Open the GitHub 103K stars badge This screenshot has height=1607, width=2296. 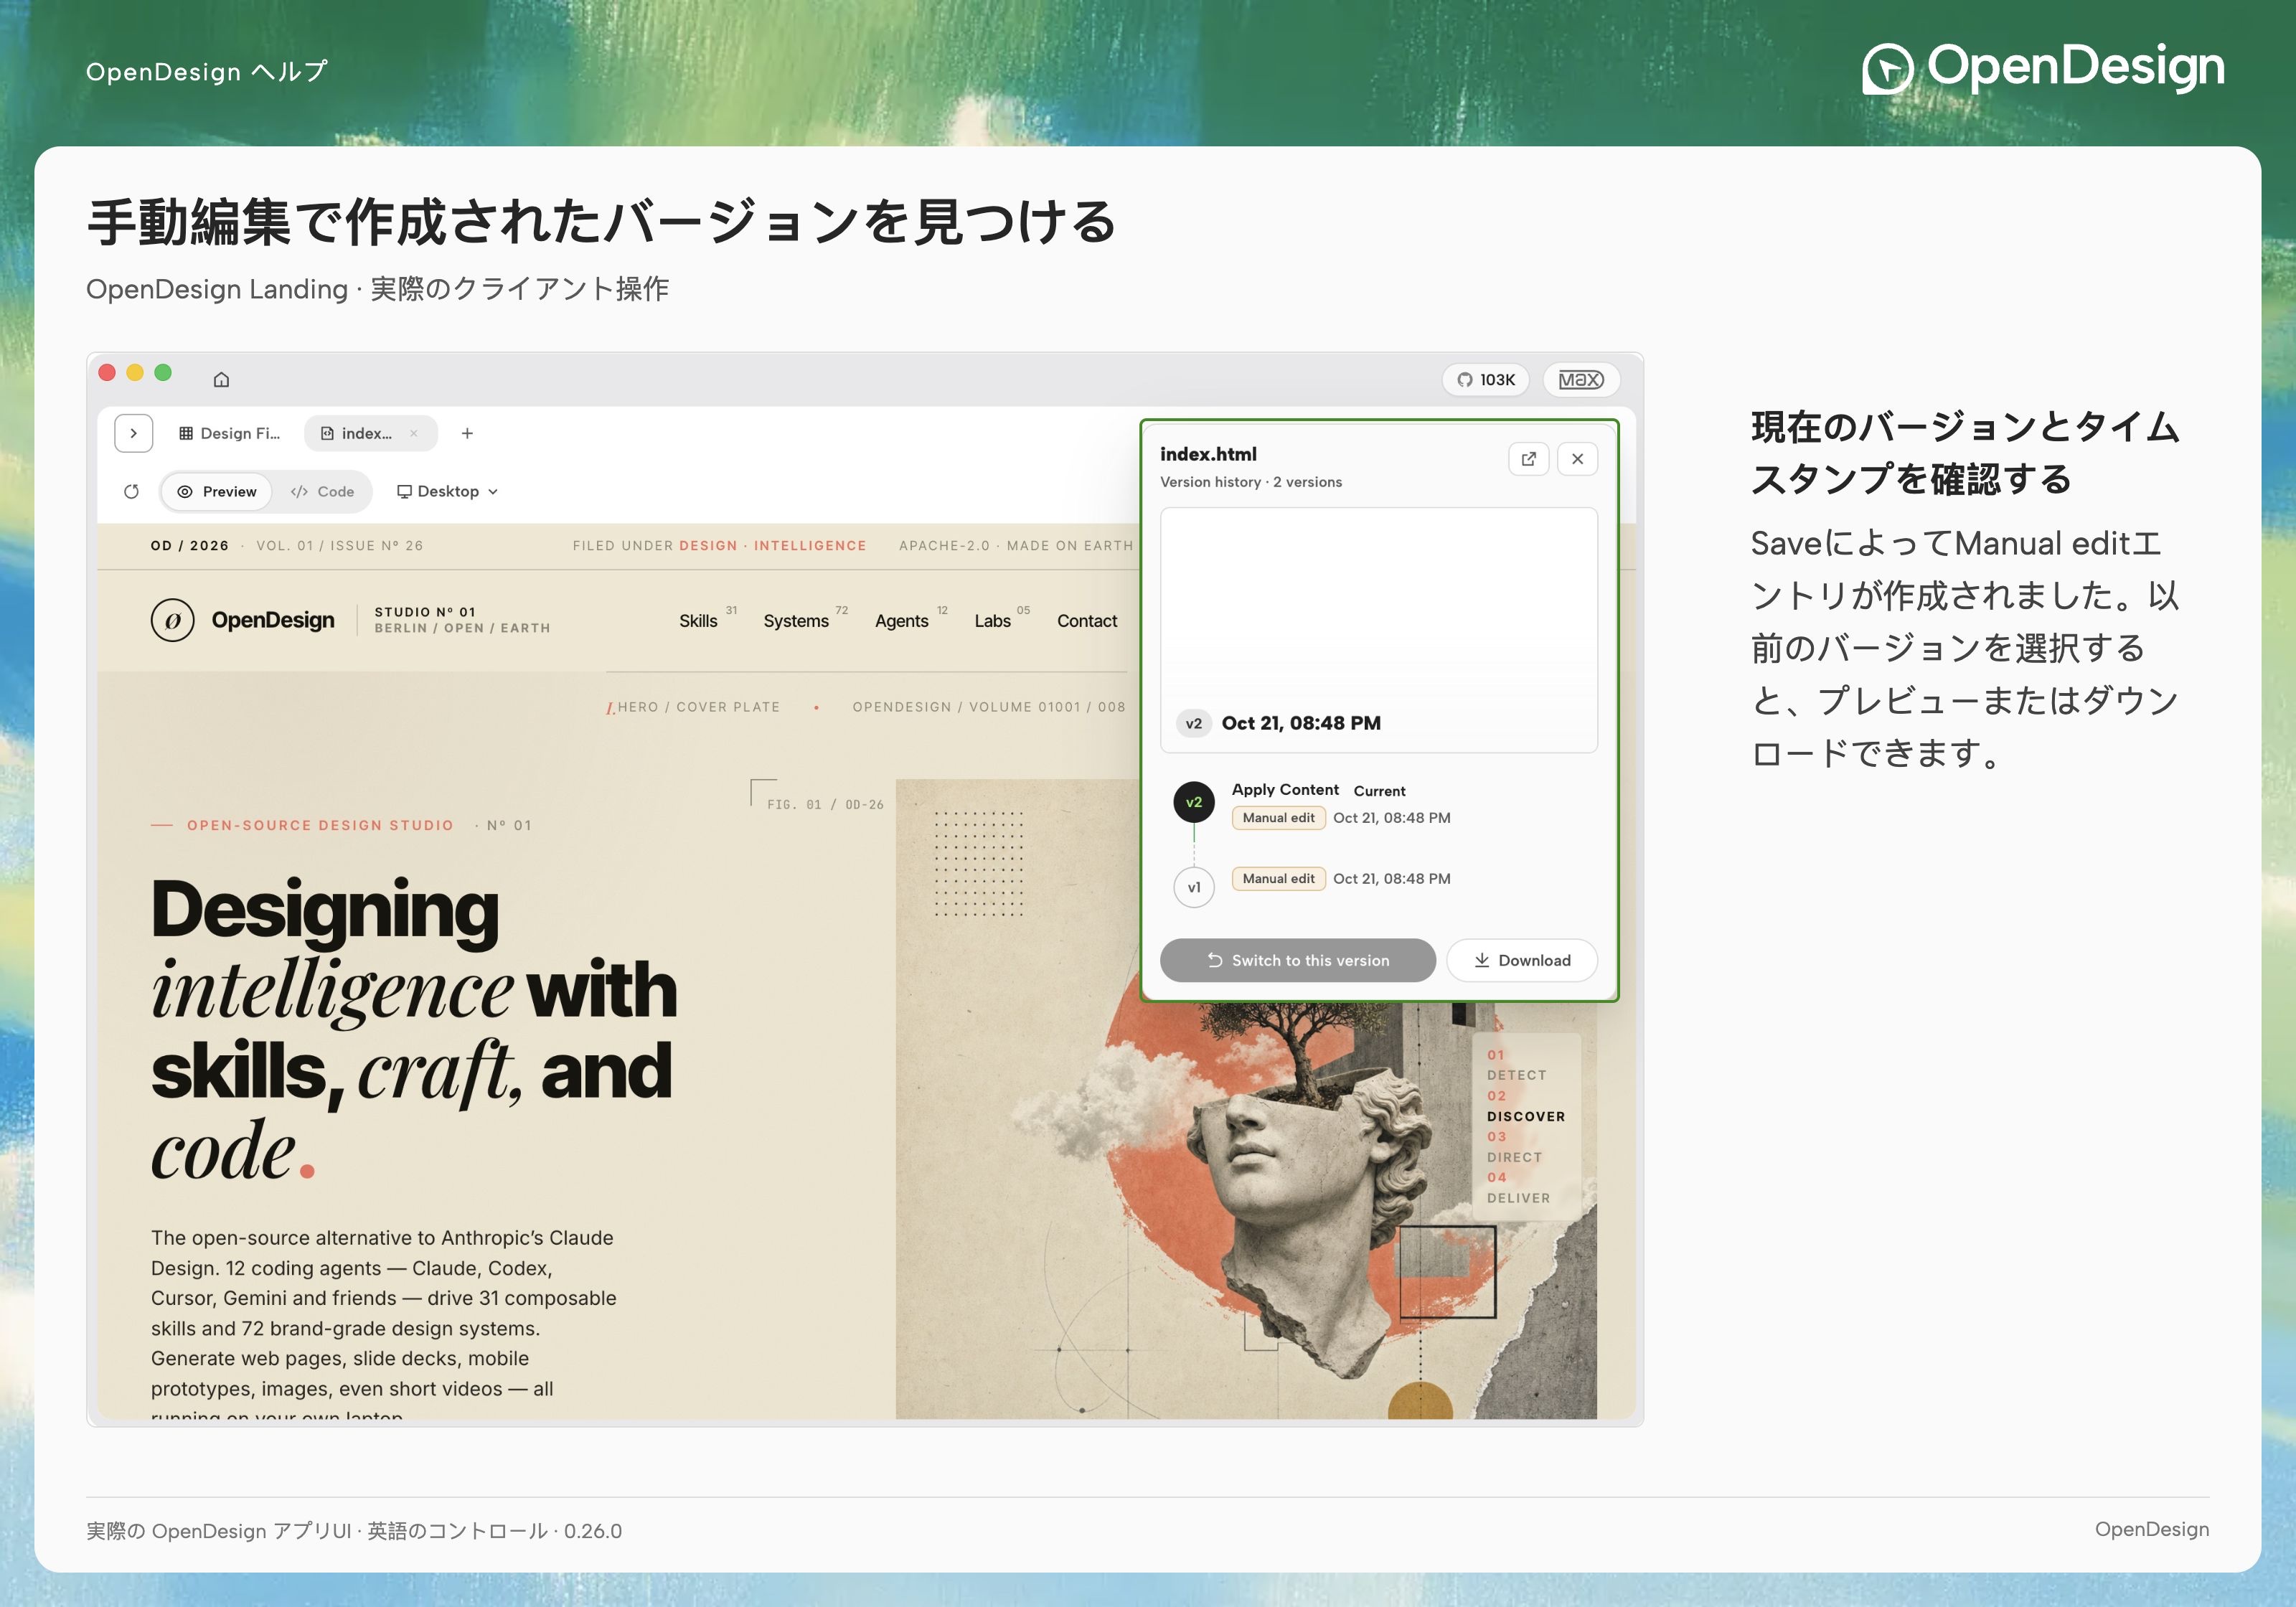pos(1485,380)
